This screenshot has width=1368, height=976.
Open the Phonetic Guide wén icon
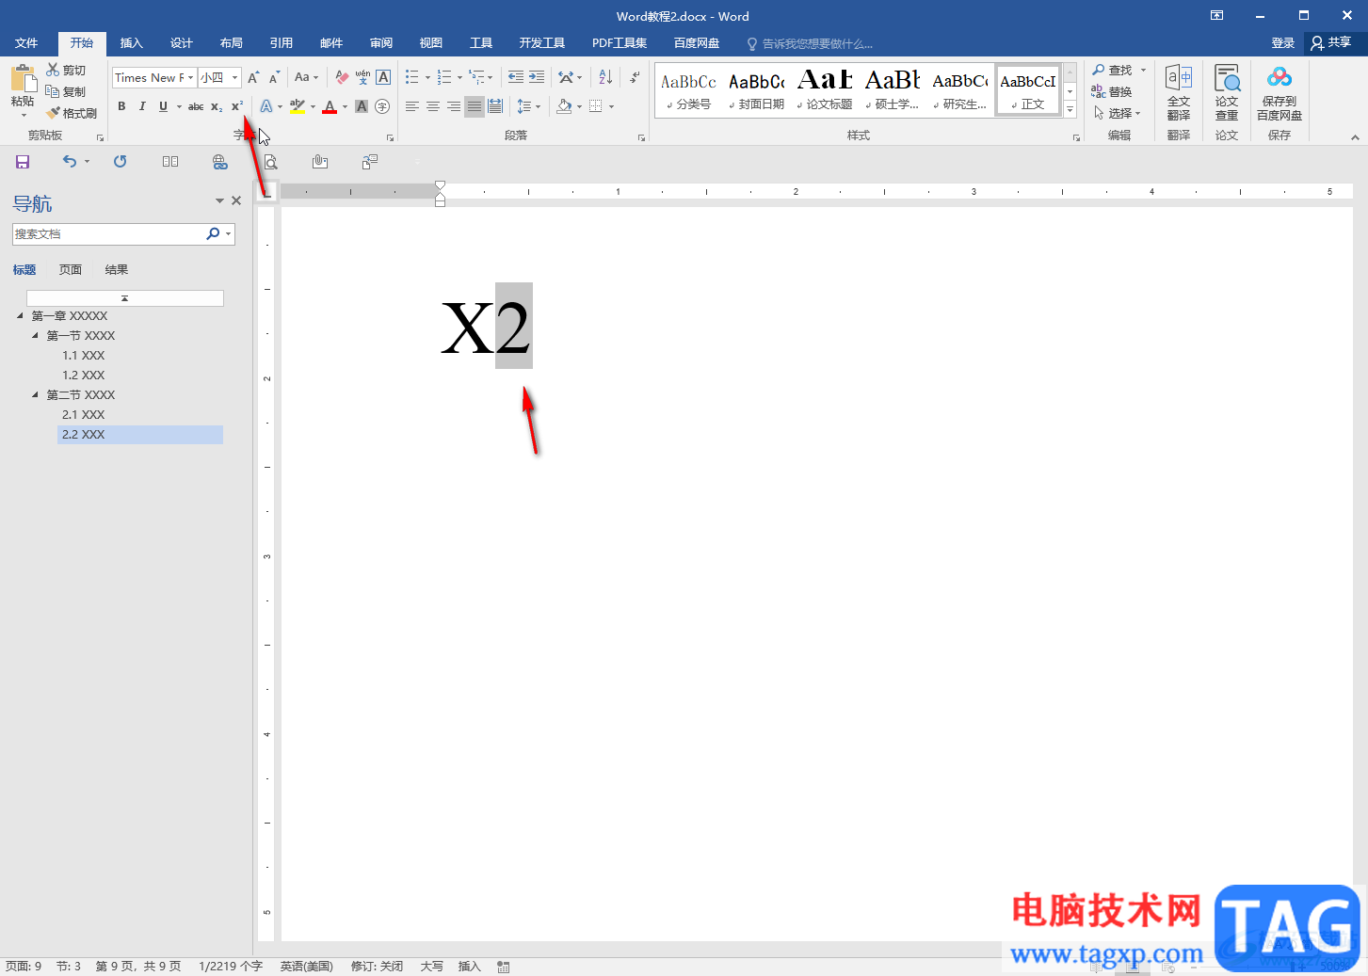(362, 77)
